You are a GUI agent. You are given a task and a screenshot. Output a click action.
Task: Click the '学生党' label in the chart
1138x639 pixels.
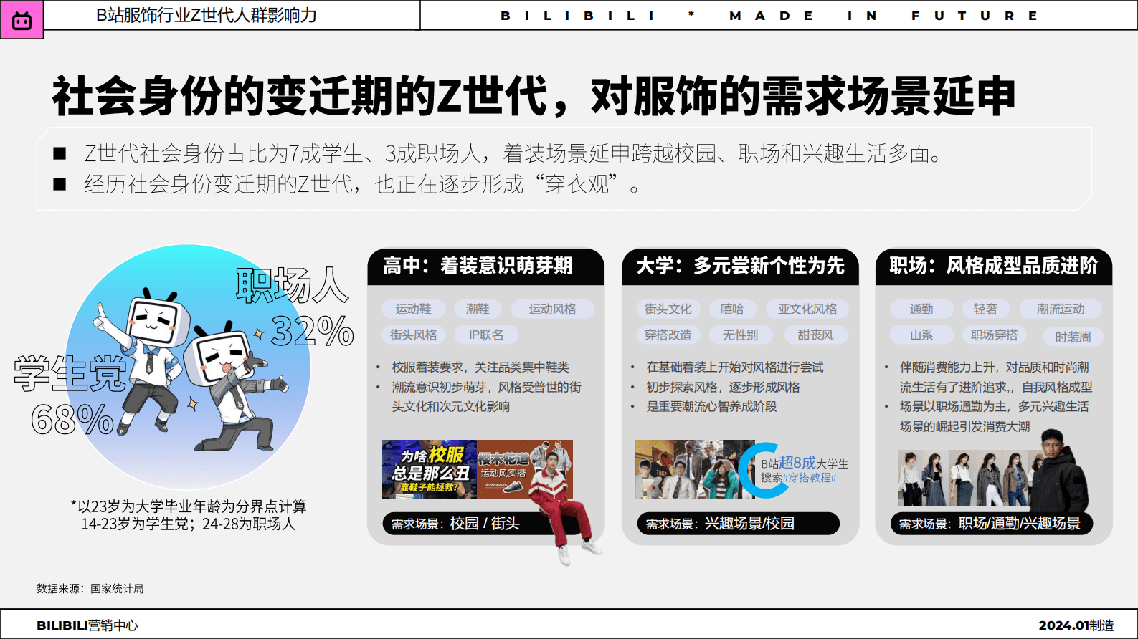point(70,373)
